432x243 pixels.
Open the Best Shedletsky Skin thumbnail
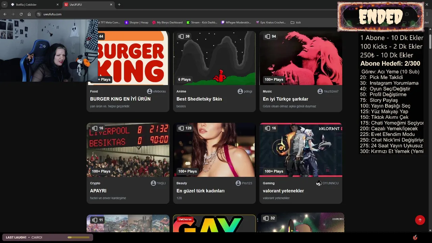point(214,58)
